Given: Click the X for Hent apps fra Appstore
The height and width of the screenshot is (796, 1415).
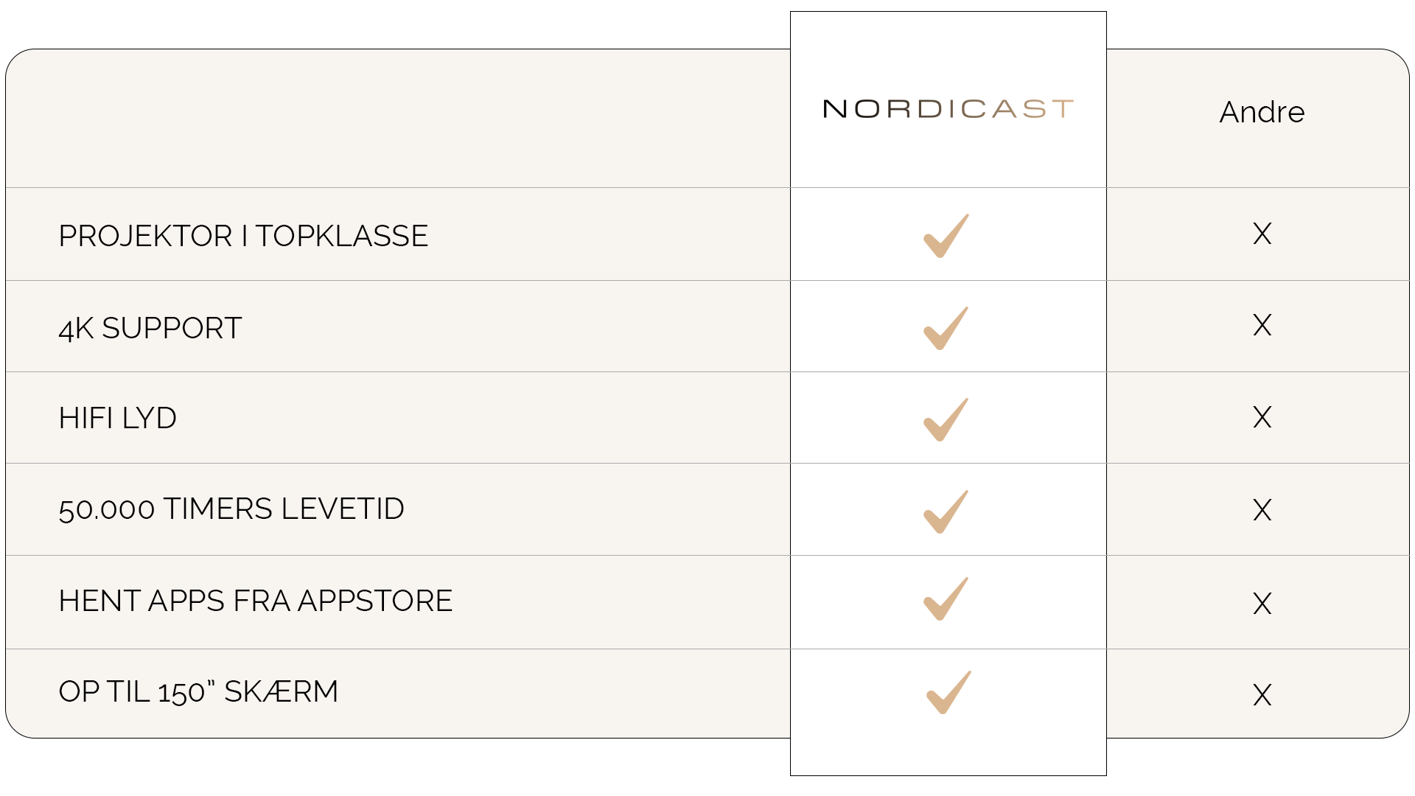Looking at the screenshot, I should (x=1262, y=604).
